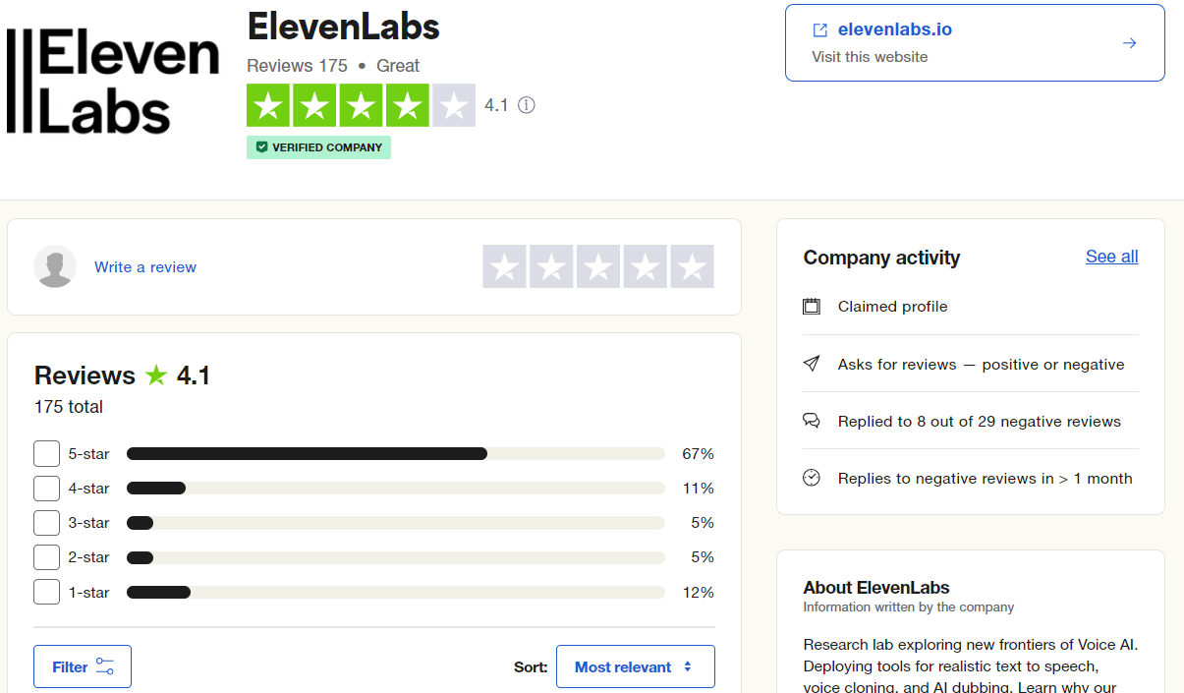Click the TrustScore info icon beside 4.1
Screen dimensions: 1184x693
[x=527, y=105]
